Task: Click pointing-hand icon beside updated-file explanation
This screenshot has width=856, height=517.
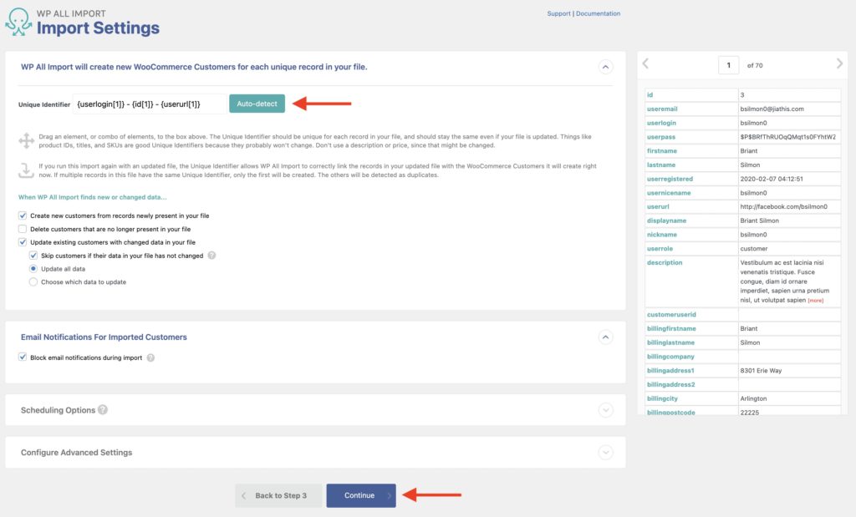Action: pos(28,170)
